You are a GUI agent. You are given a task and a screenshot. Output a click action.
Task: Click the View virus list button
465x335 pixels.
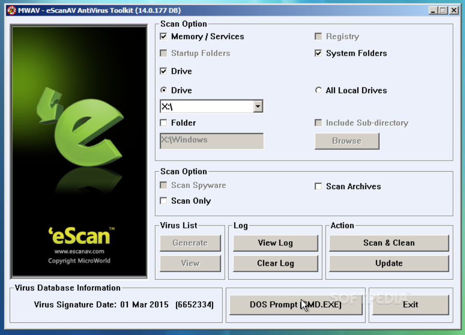coord(190,263)
